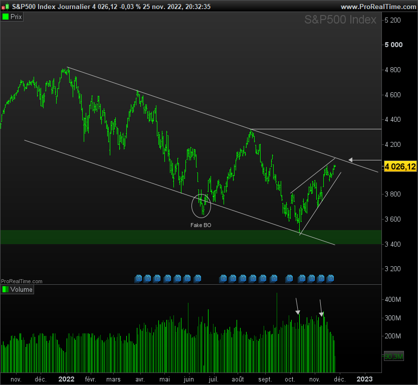Select the yellow 4 026,12 current price tag
Image resolution: width=418 pixels, height=385 pixels.
point(400,167)
